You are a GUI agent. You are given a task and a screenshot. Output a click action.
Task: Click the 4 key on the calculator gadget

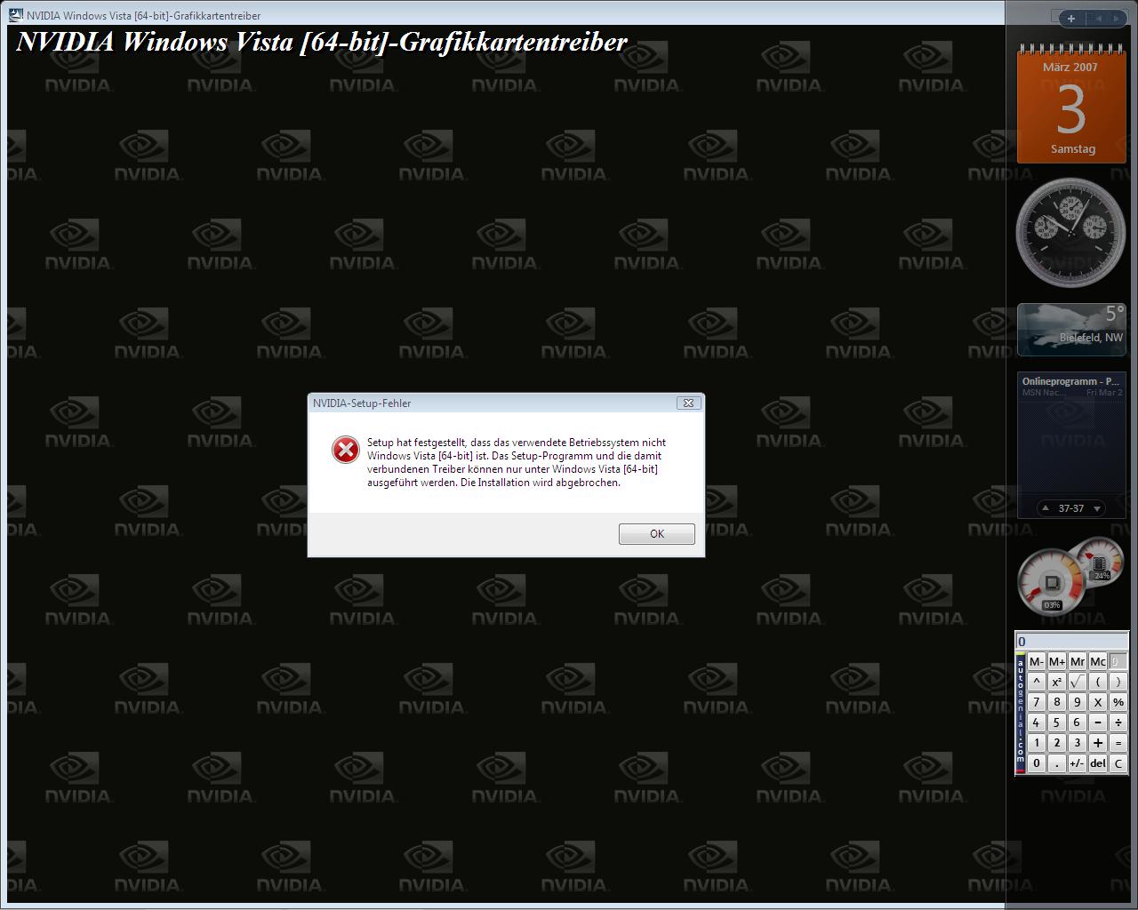(x=1037, y=722)
